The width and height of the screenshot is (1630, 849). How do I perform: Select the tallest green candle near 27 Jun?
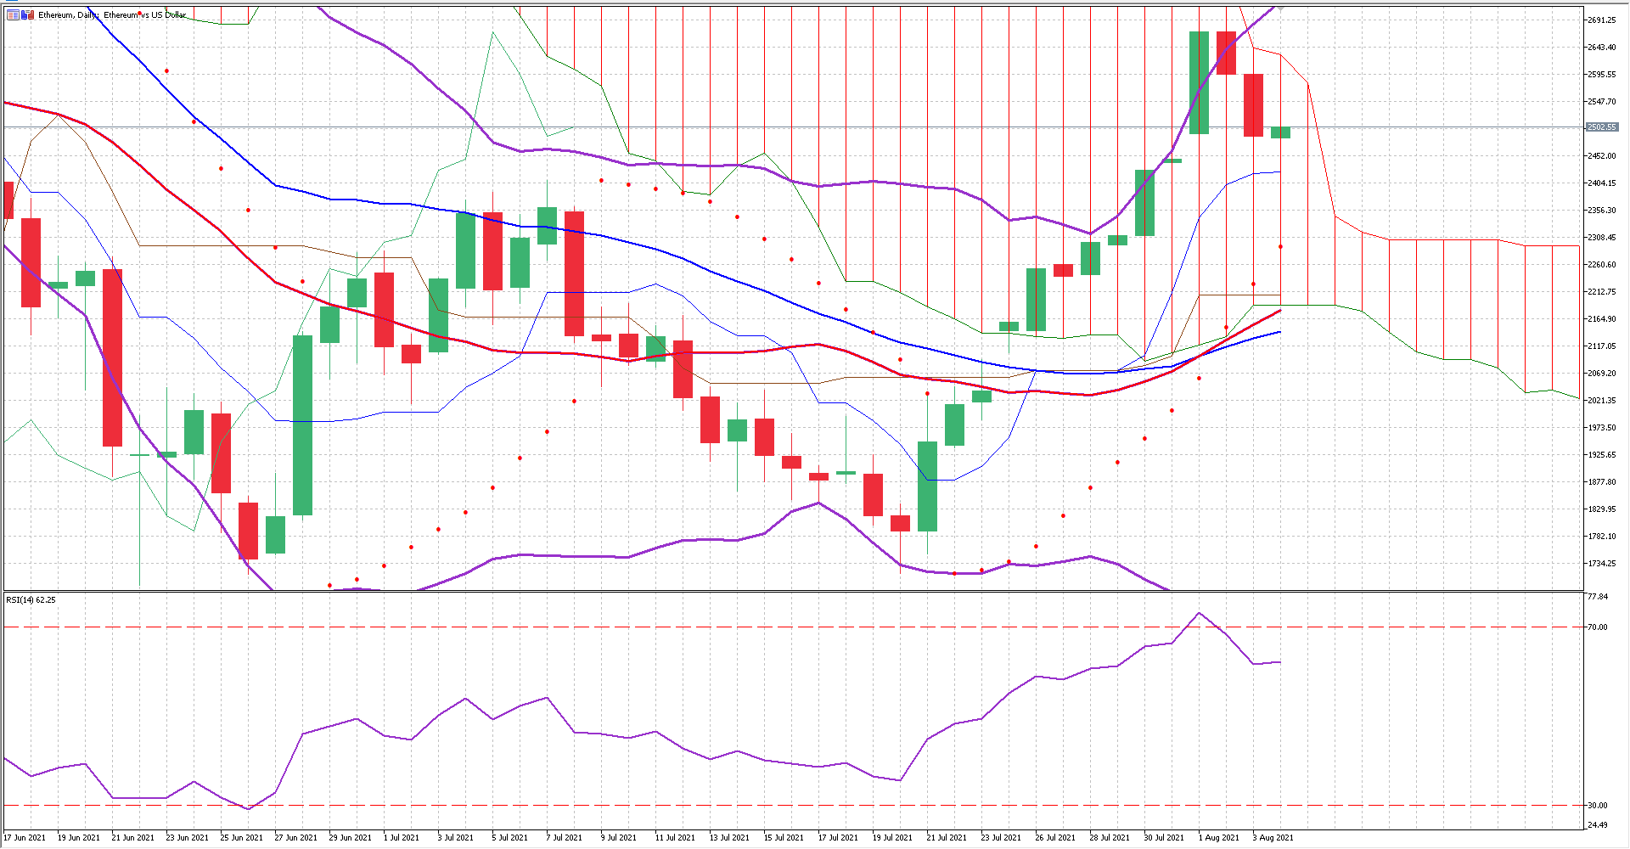pyautogui.click(x=302, y=424)
